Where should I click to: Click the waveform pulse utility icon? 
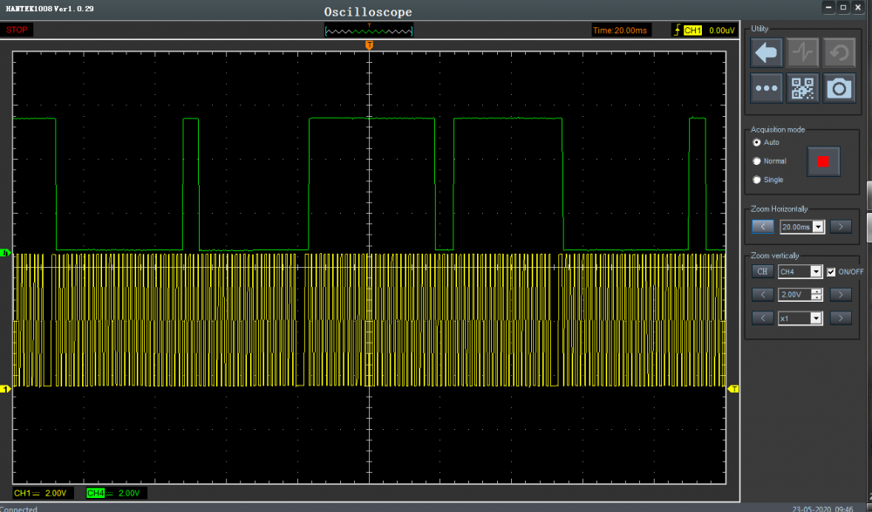tap(803, 53)
